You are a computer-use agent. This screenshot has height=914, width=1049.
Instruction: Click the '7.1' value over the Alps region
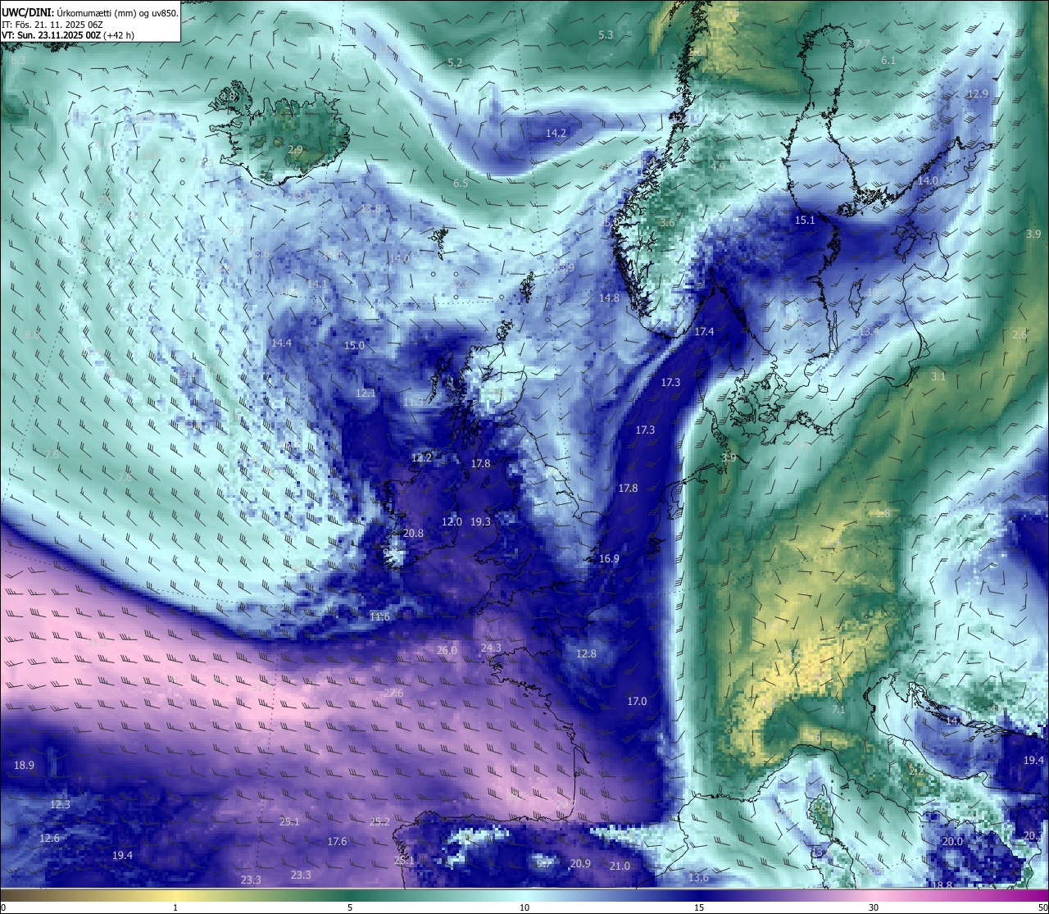point(838,710)
